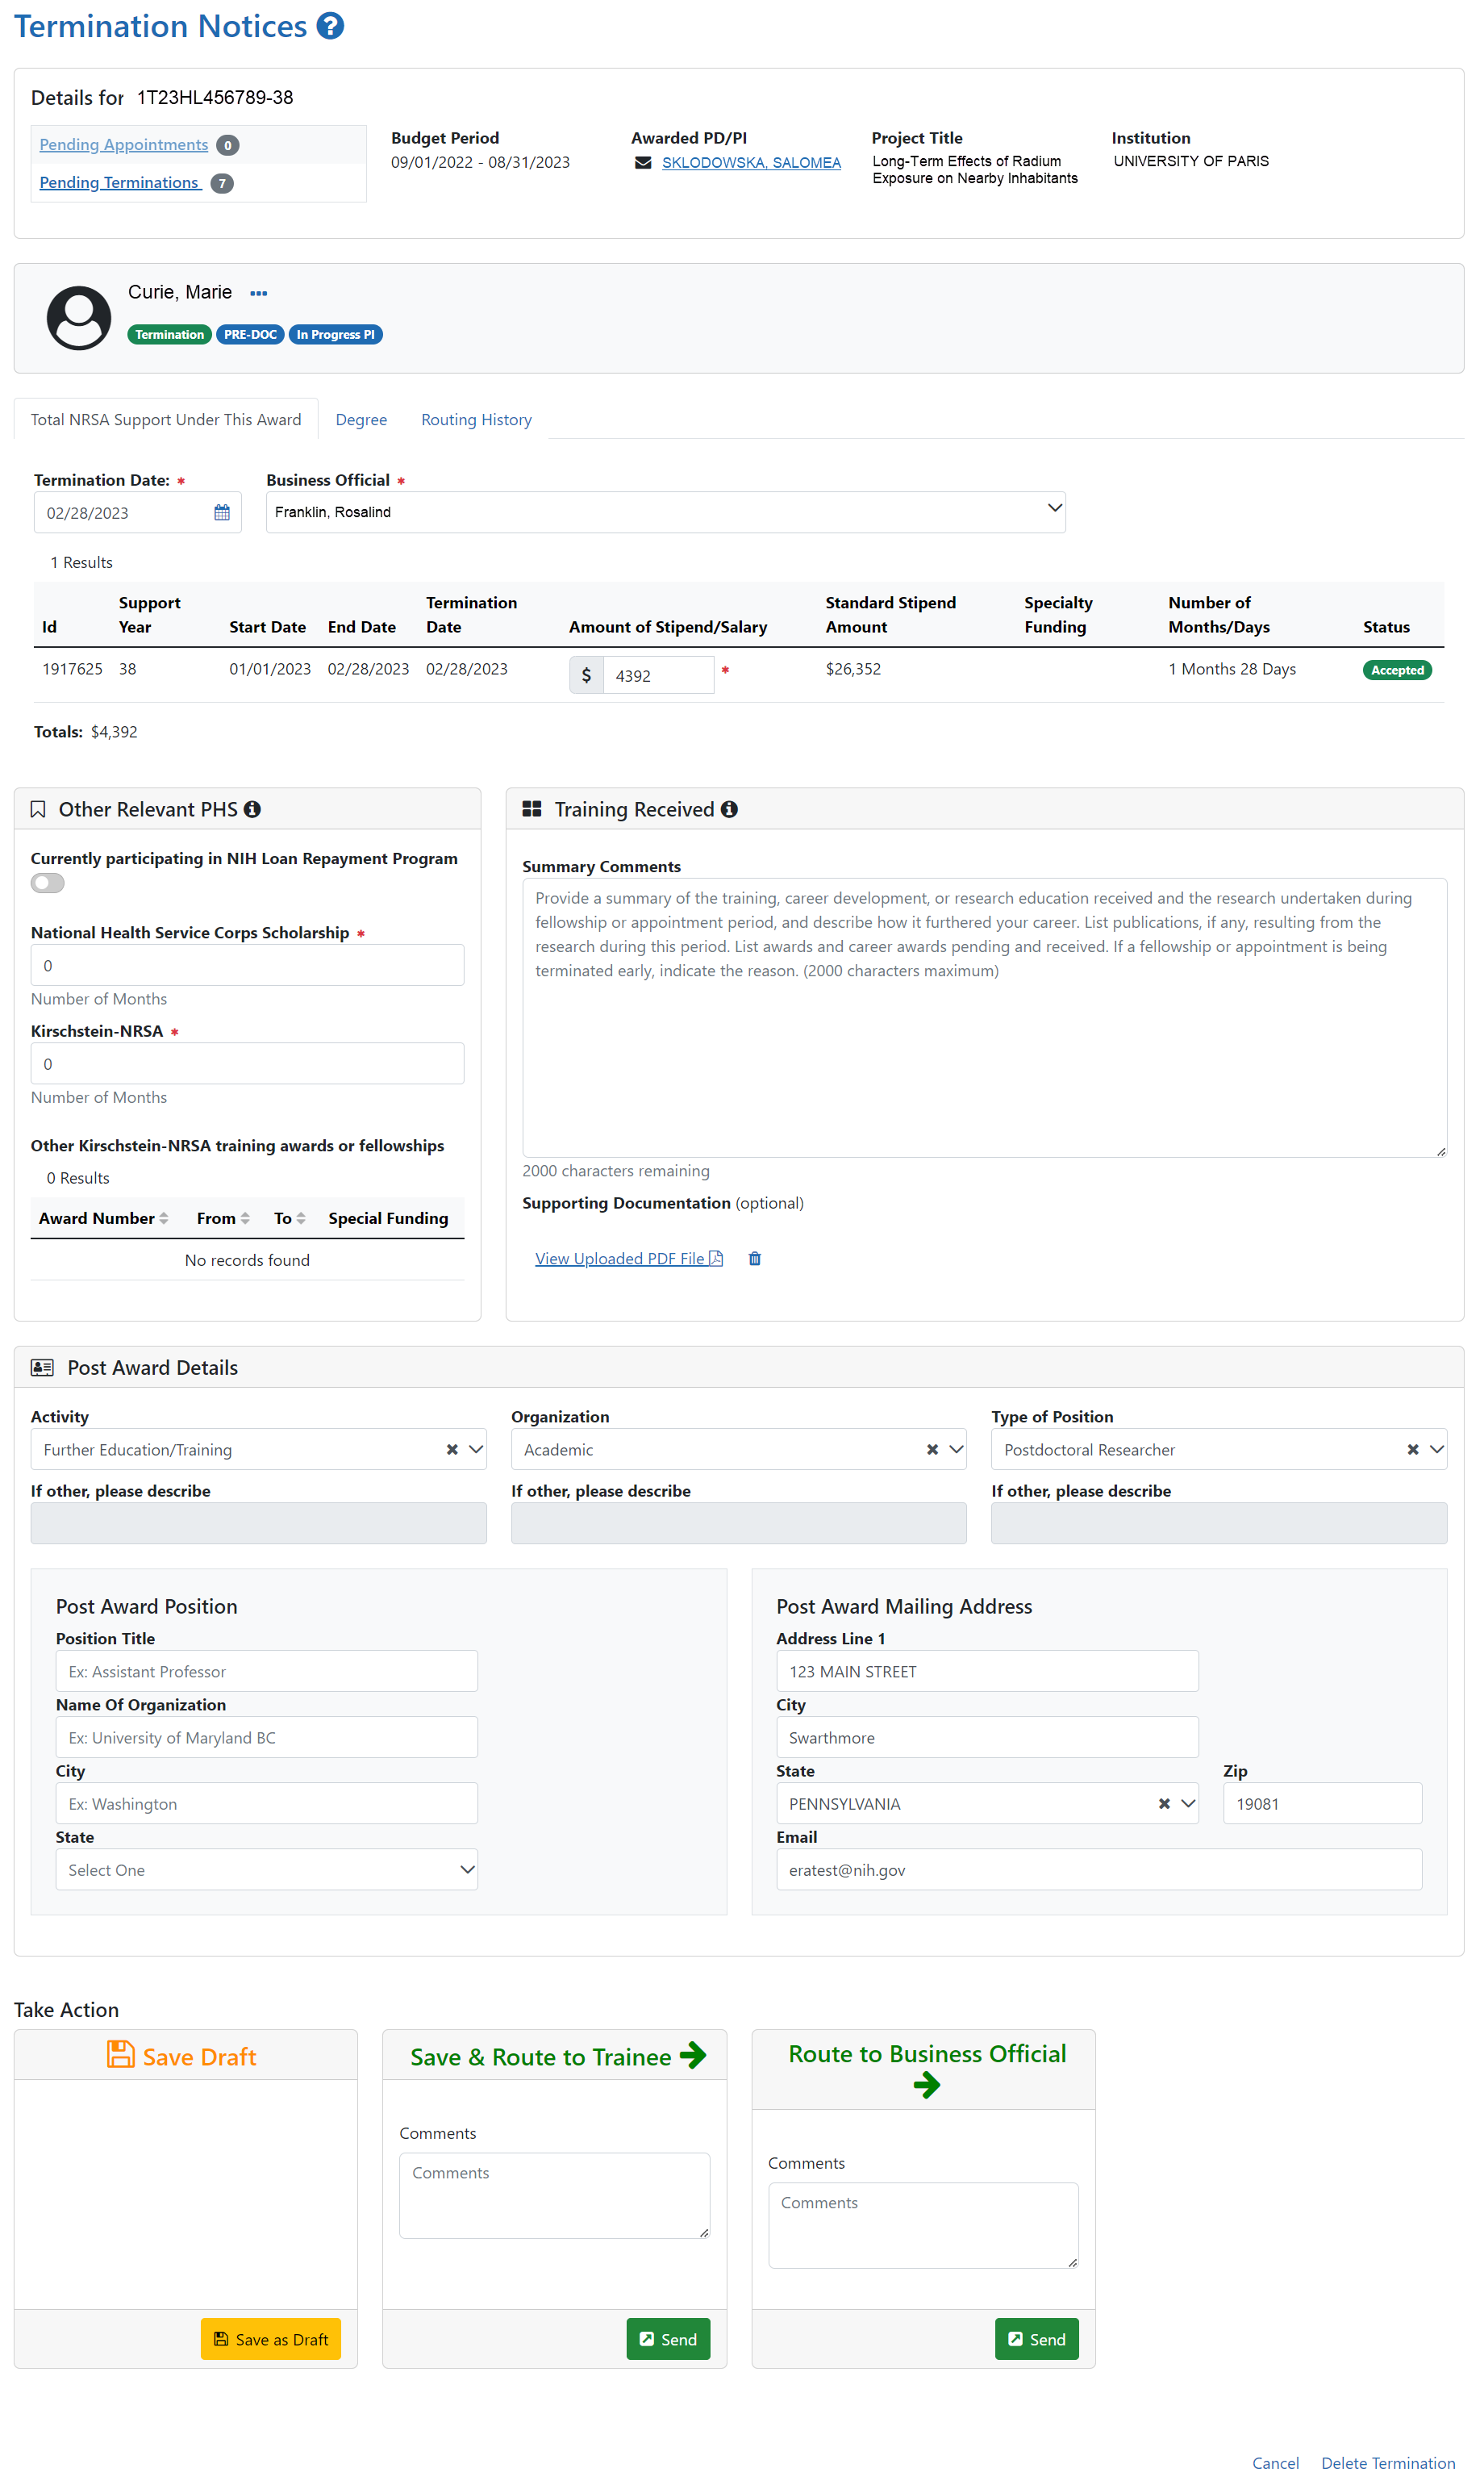This screenshot has width=1484, height=2485.
Task: Click the Summary Comments text area
Action: [985, 1017]
